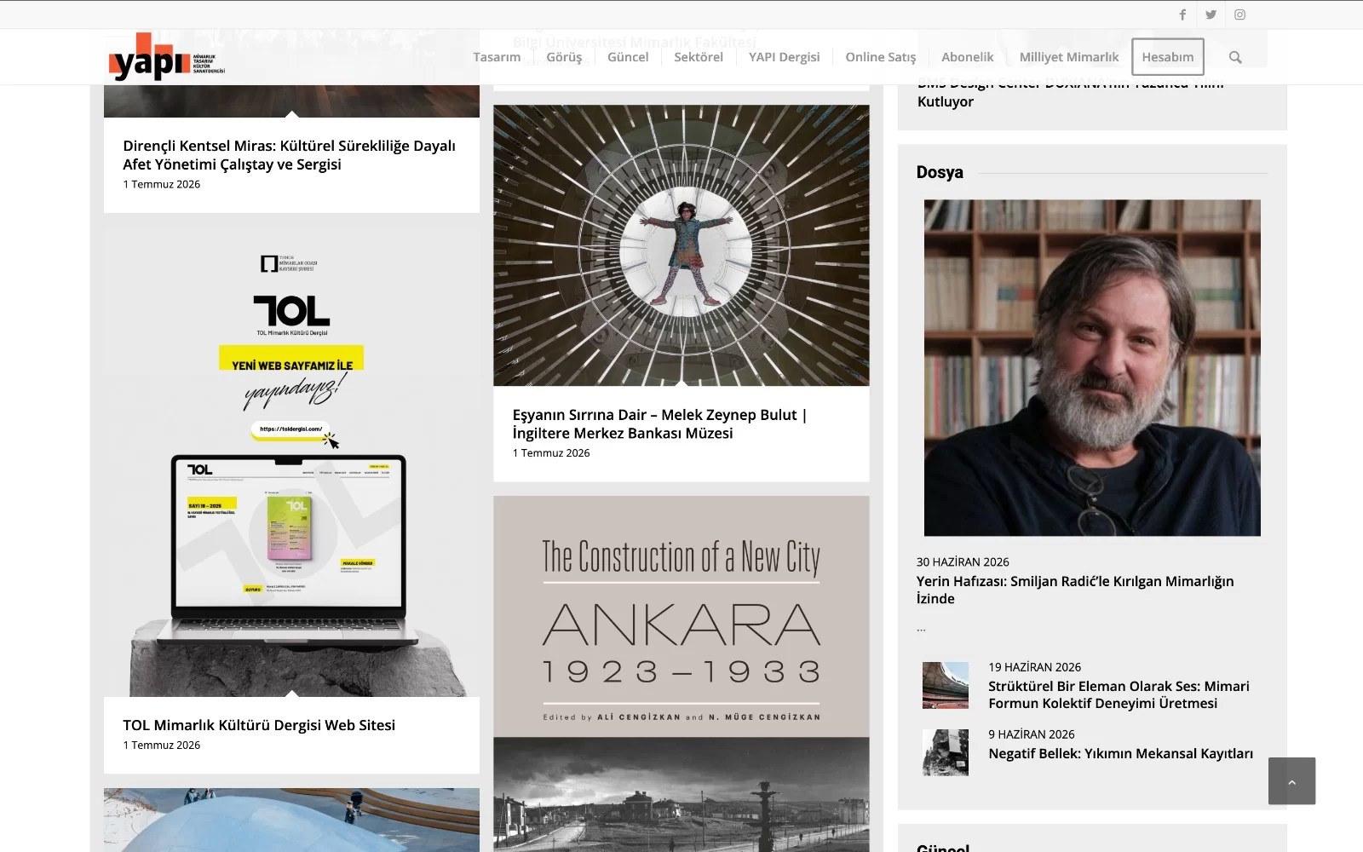Click the Hesabım button
Viewport: 1363px width, 852px height.
point(1168,57)
